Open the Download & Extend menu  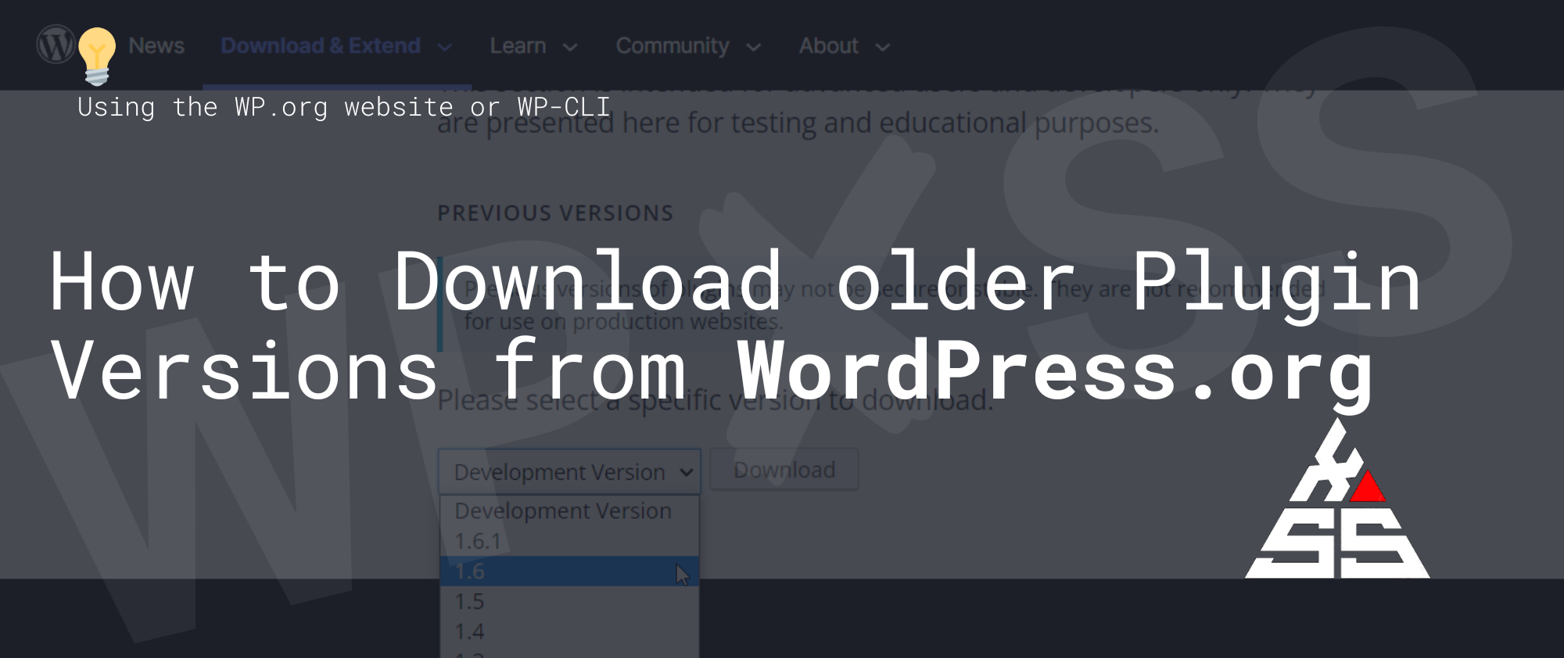click(321, 46)
